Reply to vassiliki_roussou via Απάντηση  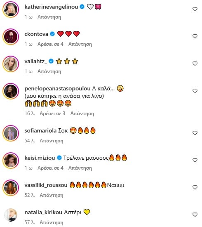click(x=52, y=195)
